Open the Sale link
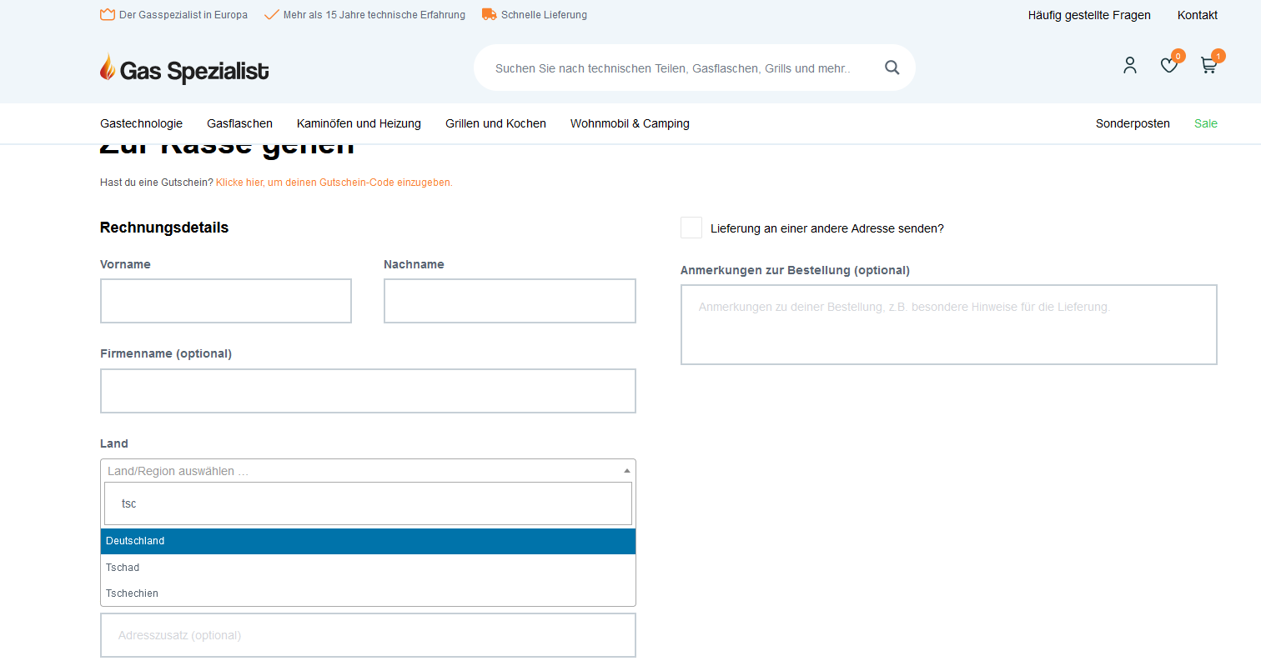The height and width of the screenshot is (671, 1261). pyautogui.click(x=1206, y=123)
